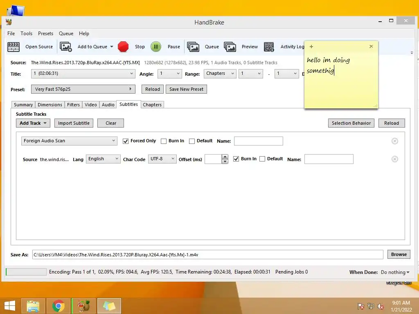Increase Offset (ms) with up arrow
The width and height of the screenshot is (419, 314).
pyautogui.click(x=225, y=157)
